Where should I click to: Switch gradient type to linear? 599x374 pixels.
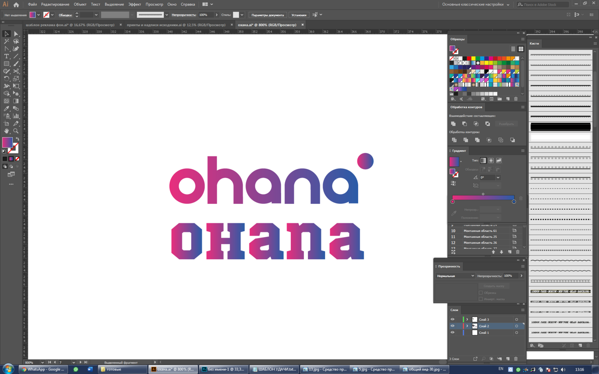tap(483, 160)
